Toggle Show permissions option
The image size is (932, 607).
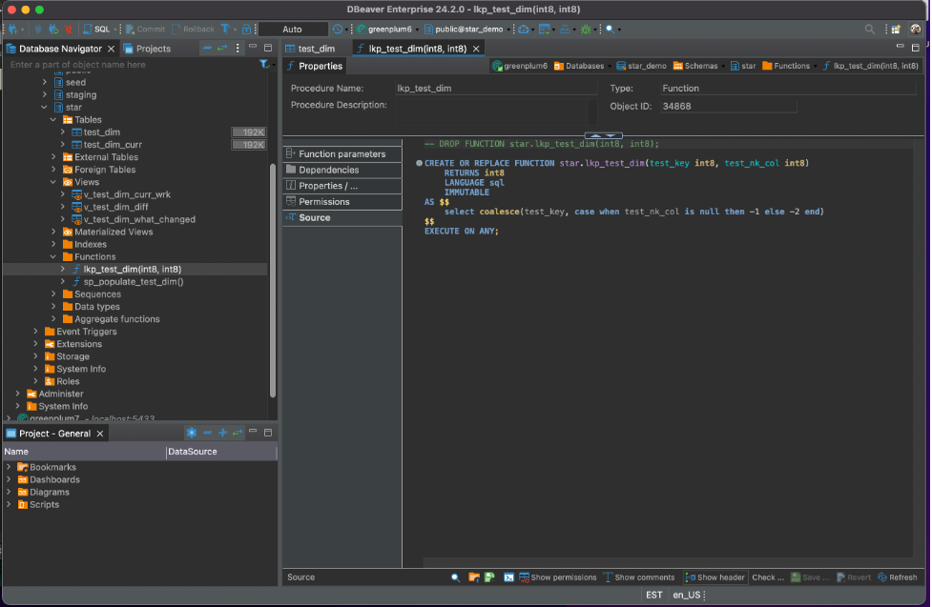[x=556, y=577]
